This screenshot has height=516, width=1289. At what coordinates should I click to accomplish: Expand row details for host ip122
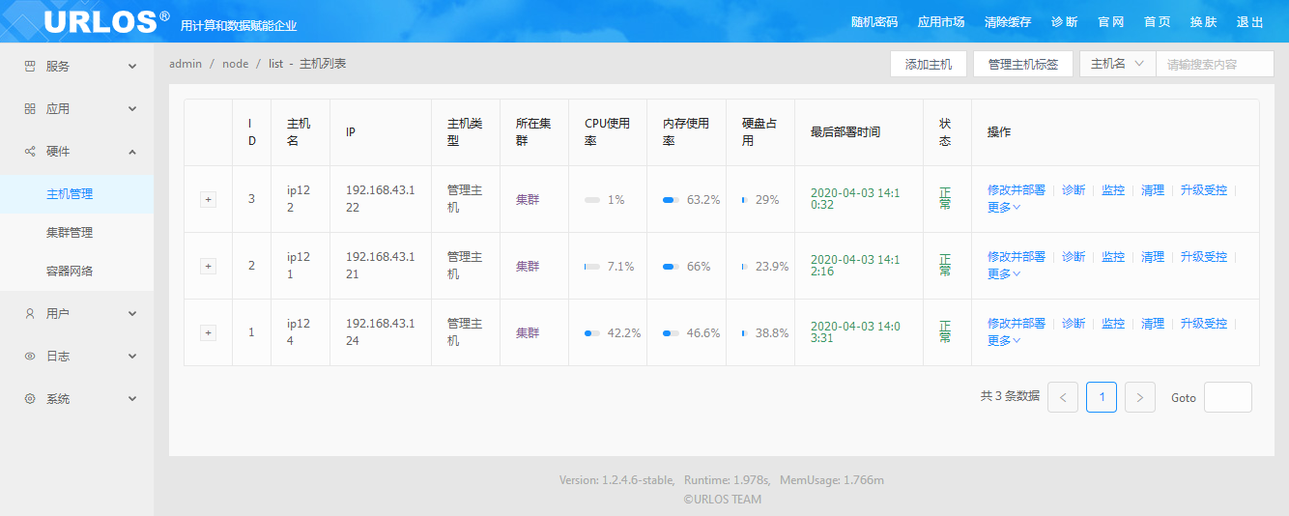208,199
